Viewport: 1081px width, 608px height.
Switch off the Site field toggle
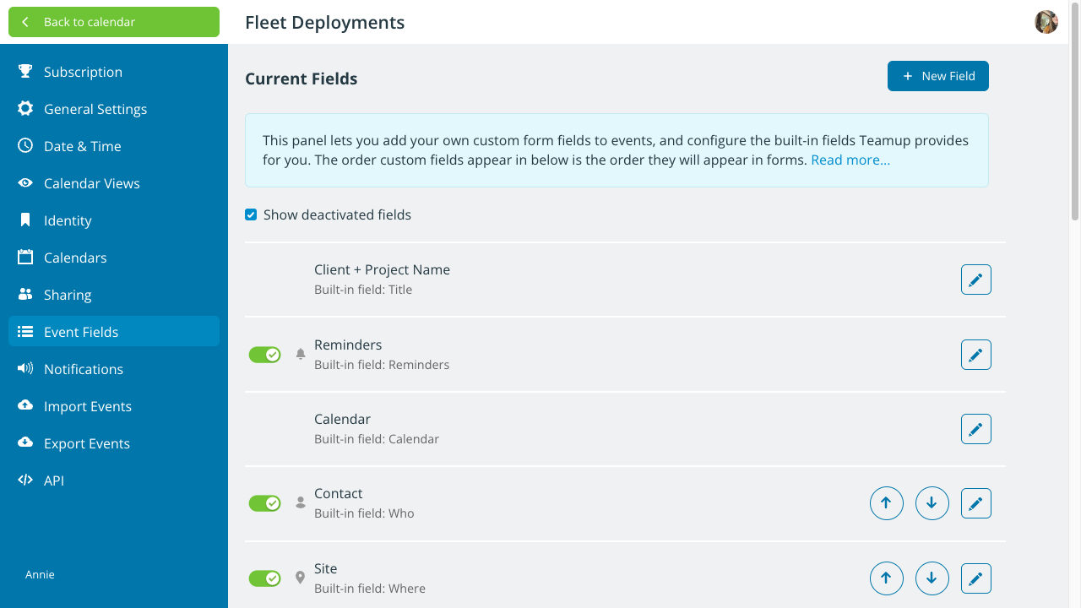point(264,578)
